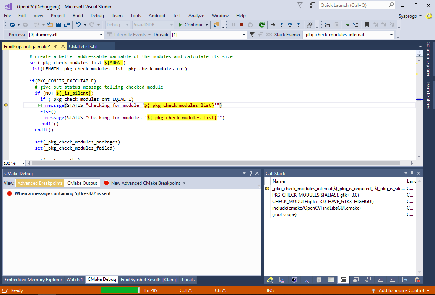Viewport: 435px width, 295px height.
Task: Click the Step Over icon
Action: point(290,25)
